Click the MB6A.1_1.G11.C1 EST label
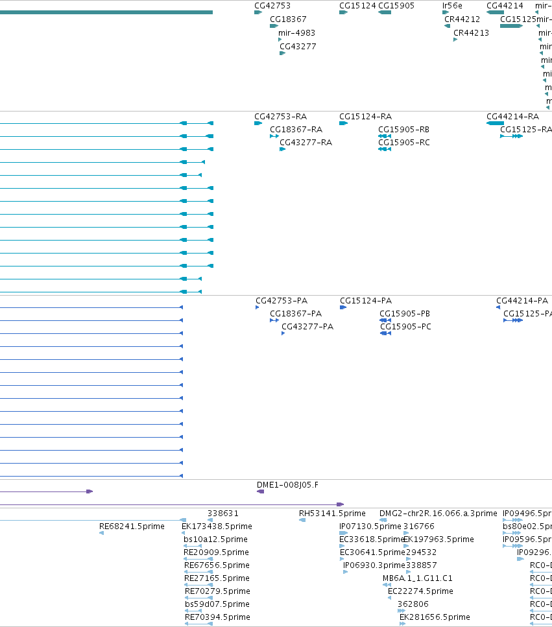Viewport: 552px width, 627px height. tap(418, 578)
